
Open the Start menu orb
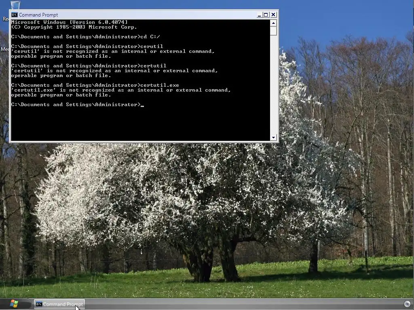pyautogui.click(x=14, y=304)
